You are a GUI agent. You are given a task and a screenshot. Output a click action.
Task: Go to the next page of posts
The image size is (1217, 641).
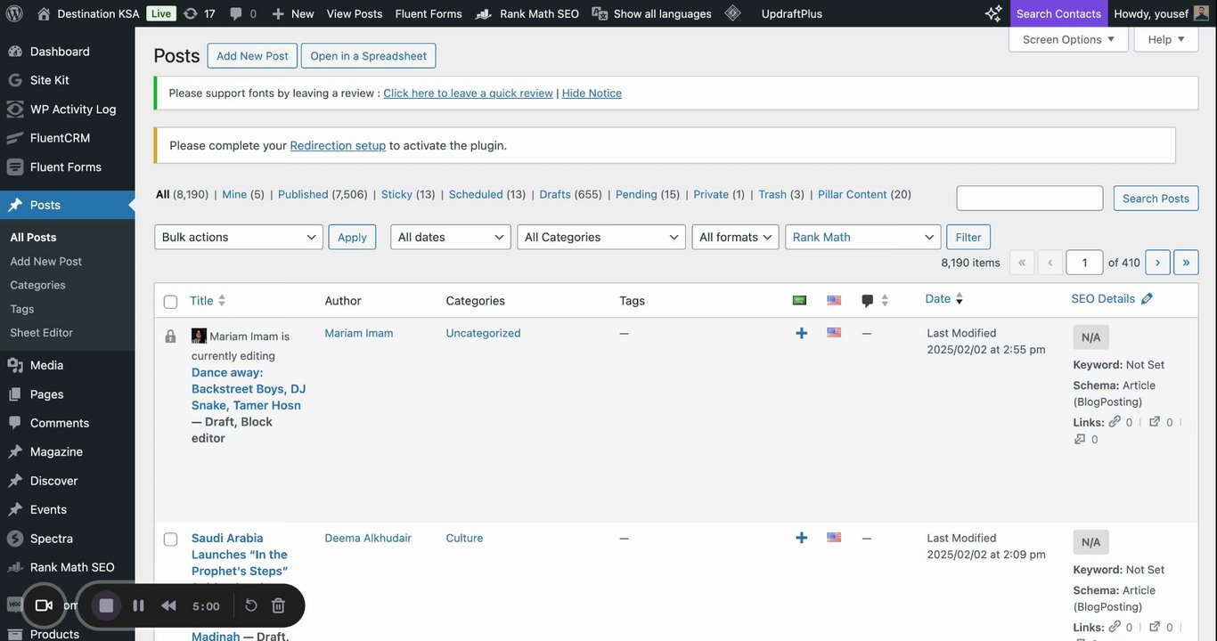pyautogui.click(x=1157, y=262)
